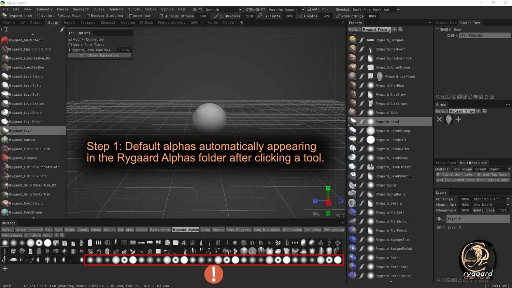This screenshot has height=288, width=512.
Task: Click Add the Lowest Level from Retopo
Action: click(x=473, y=180)
